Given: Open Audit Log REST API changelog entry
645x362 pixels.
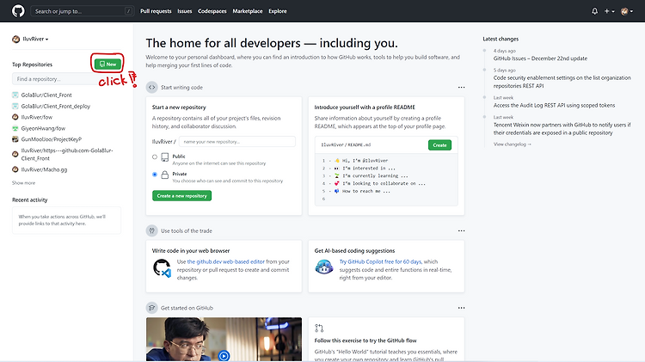Looking at the screenshot, I should 554,105.
